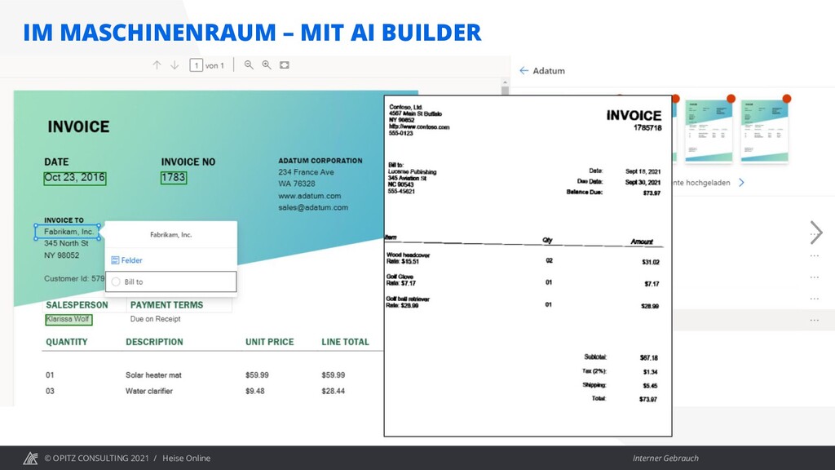Click the Customer Id text
The image size is (835, 470).
[74, 278]
